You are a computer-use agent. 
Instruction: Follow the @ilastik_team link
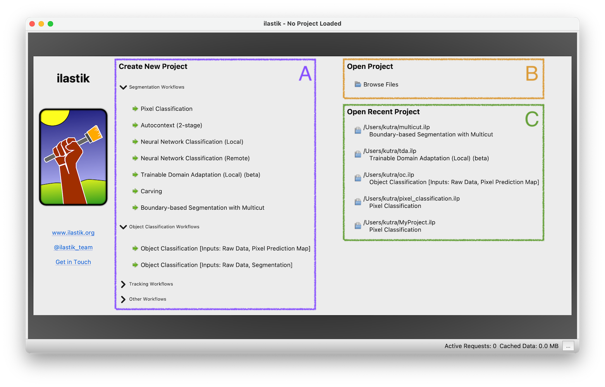[x=73, y=247]
